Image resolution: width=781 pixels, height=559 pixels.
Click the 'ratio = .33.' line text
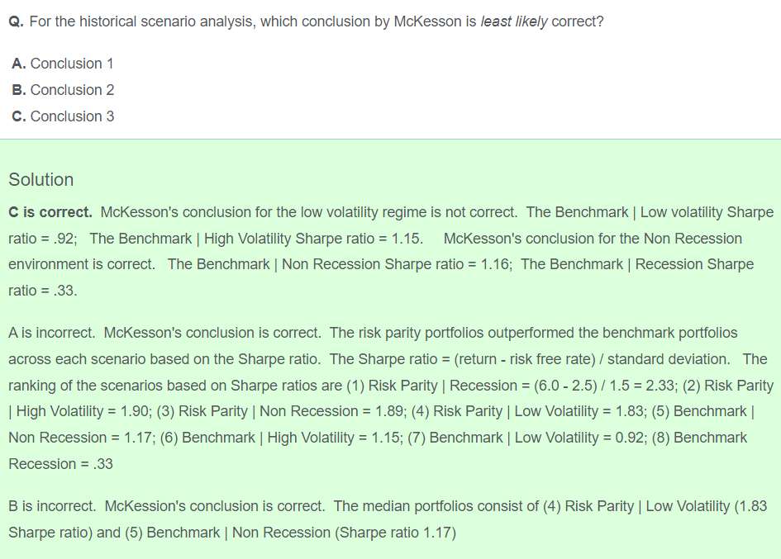[43, 291]
